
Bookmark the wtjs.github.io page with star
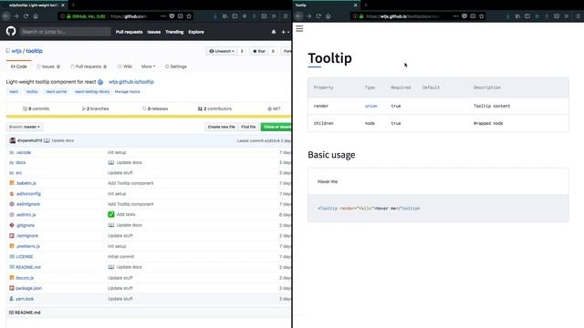pyautogui.click(x=482, y=16)
